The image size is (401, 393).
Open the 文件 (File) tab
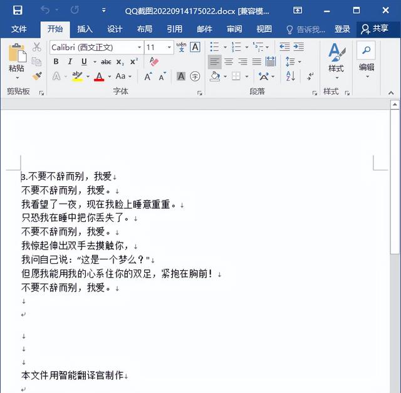pyautogui.click(x=19, y=29)
